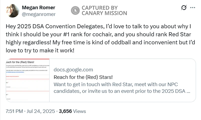Open the Megan Romer display name link
This screenshot has height=120, width=201.
coord(38,8)
